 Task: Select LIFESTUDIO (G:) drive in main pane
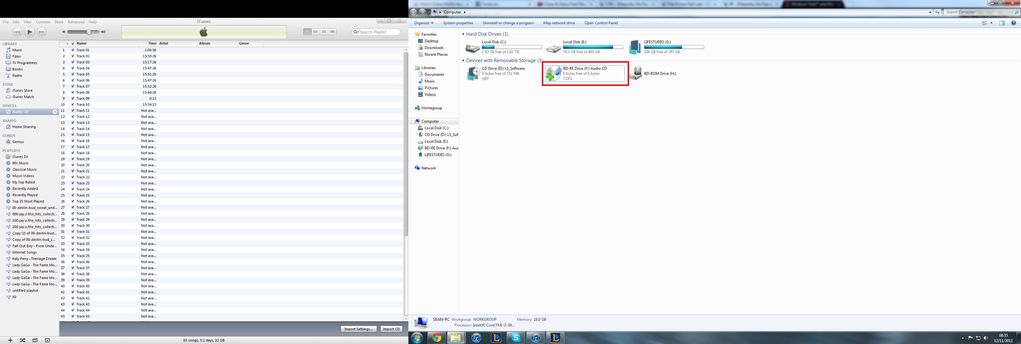[666, 47]
